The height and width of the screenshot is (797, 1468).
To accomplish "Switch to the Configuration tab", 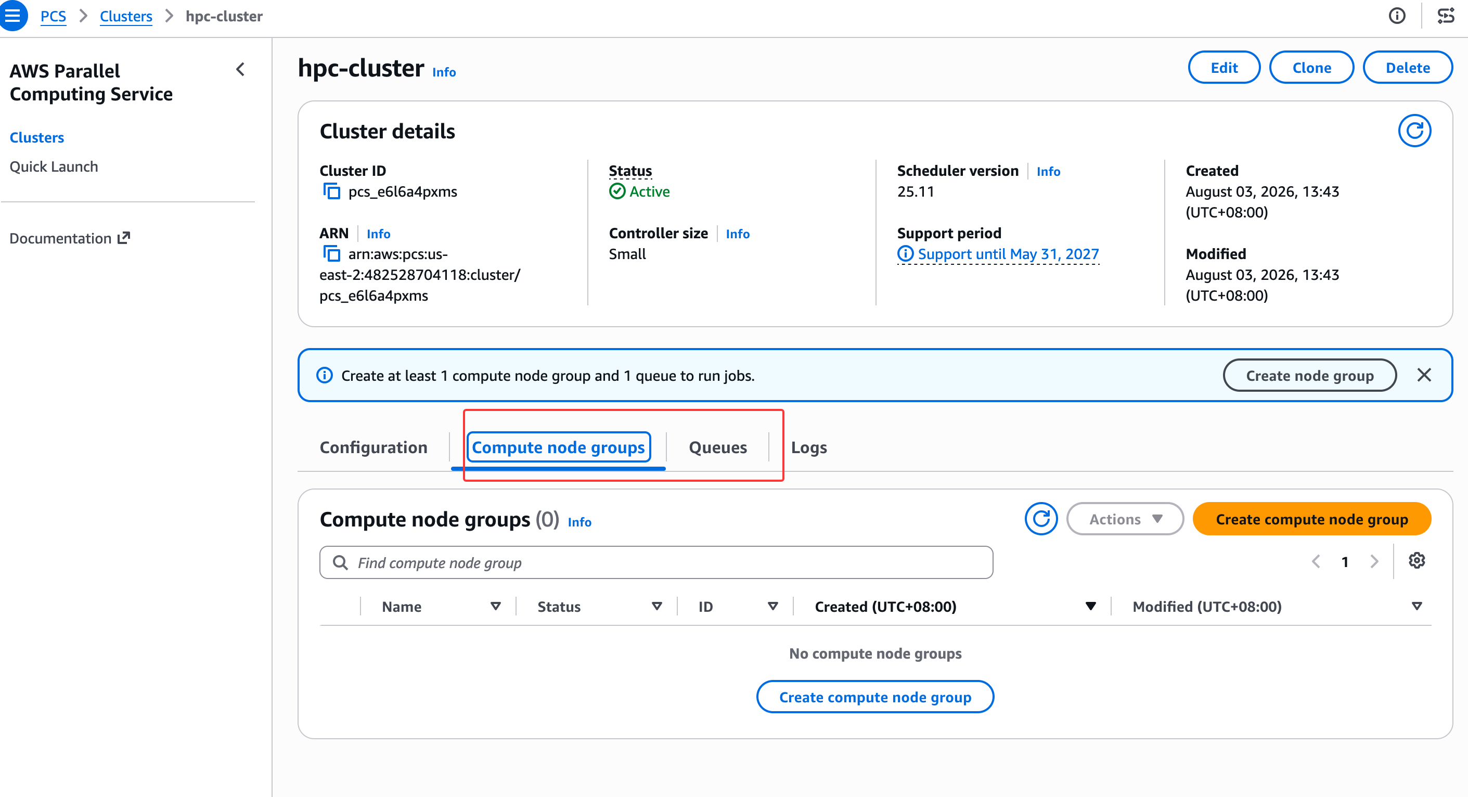I will pyautogui.click(x=374, y=447).
